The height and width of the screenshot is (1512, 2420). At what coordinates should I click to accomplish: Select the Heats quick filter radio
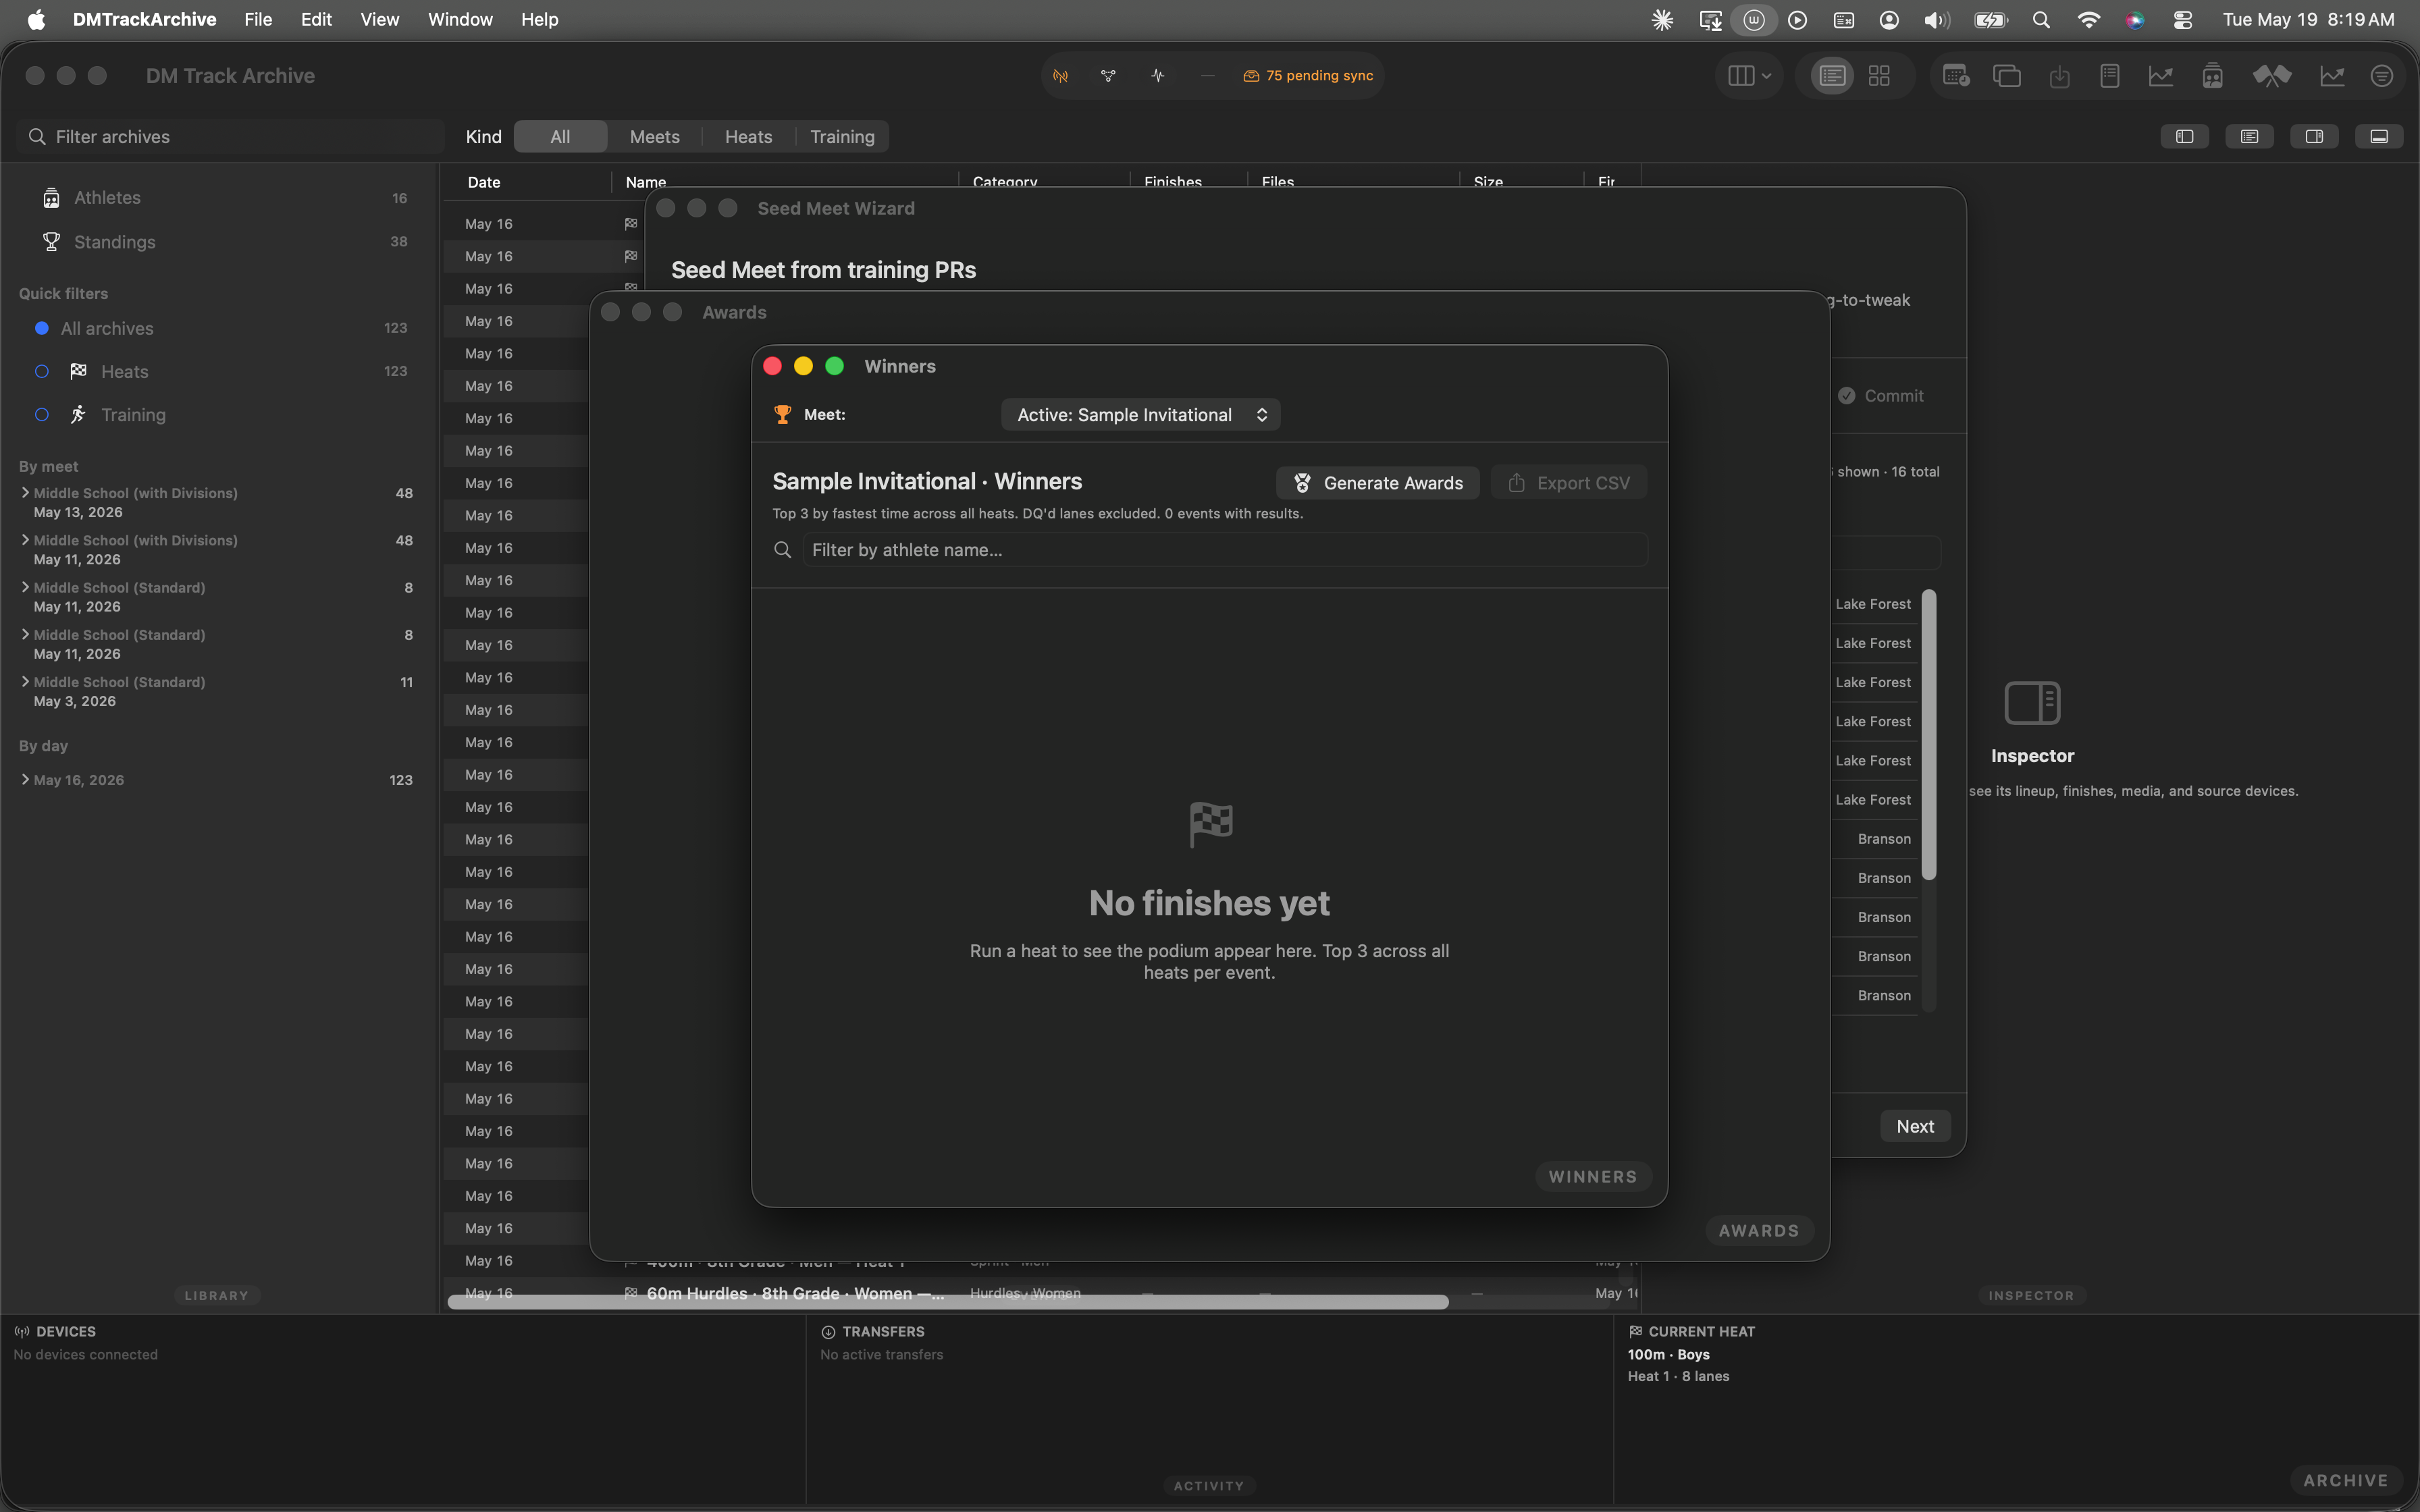tap(42, 371)
